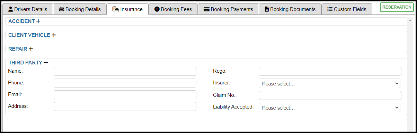Click the car icon on Booking Details tab
The image size is (417, 133).
[x=61, y=9]
